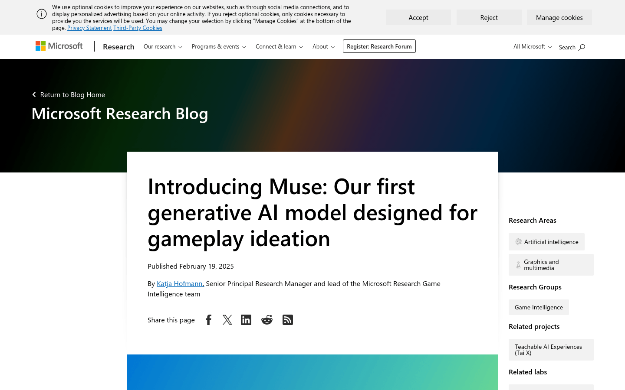Open the All Microsoft dropdown
Image resolution: width=625 pixels, height=390 pixels.
(533, 46)
